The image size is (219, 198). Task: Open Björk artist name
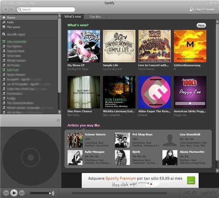click(x=136, y=152)
